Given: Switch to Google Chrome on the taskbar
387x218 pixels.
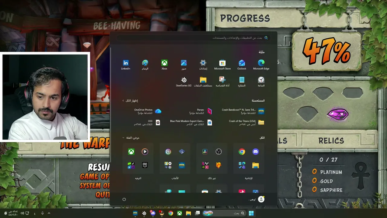Looking at the screenshot, I should click(x=171, y=213).
